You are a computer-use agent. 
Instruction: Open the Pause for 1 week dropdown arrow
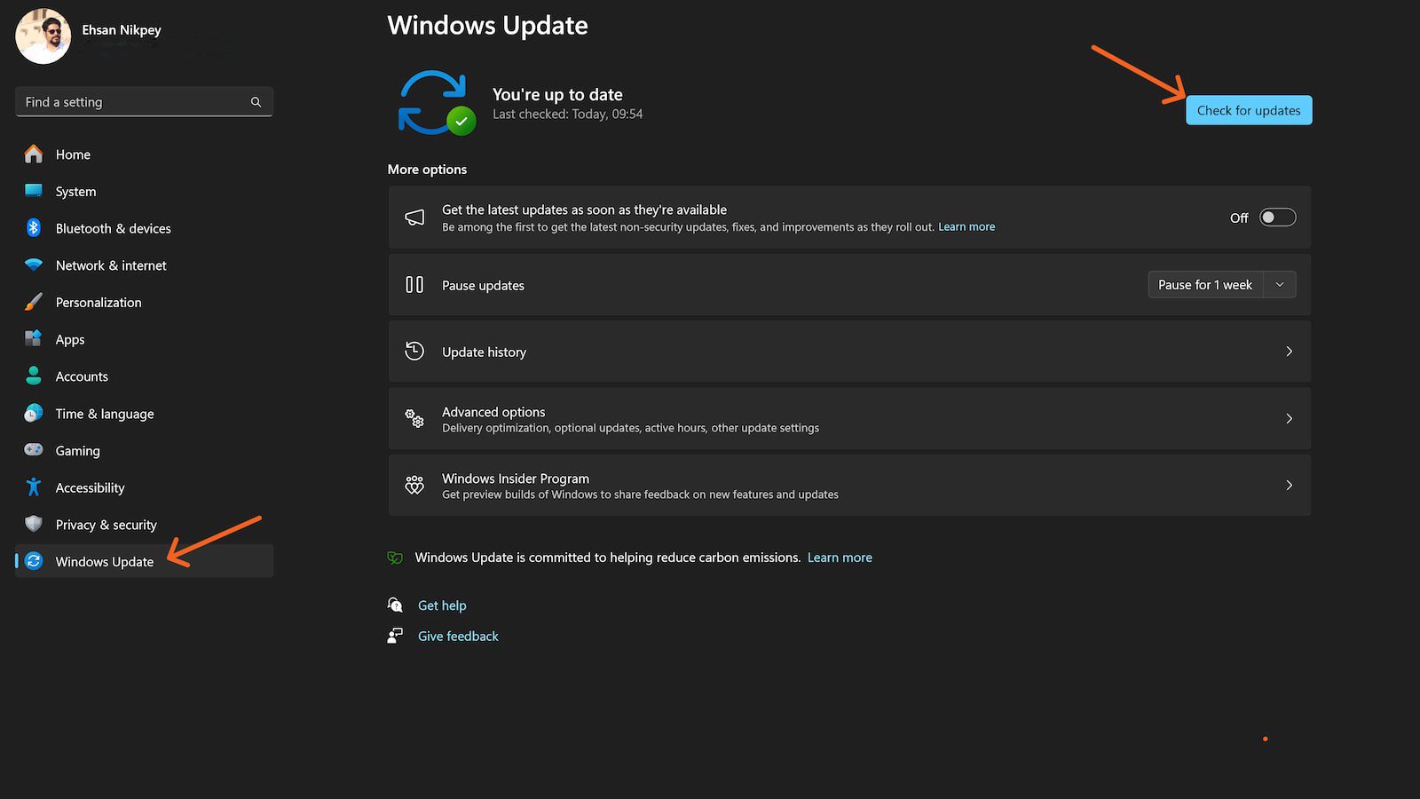point(1280,285)
